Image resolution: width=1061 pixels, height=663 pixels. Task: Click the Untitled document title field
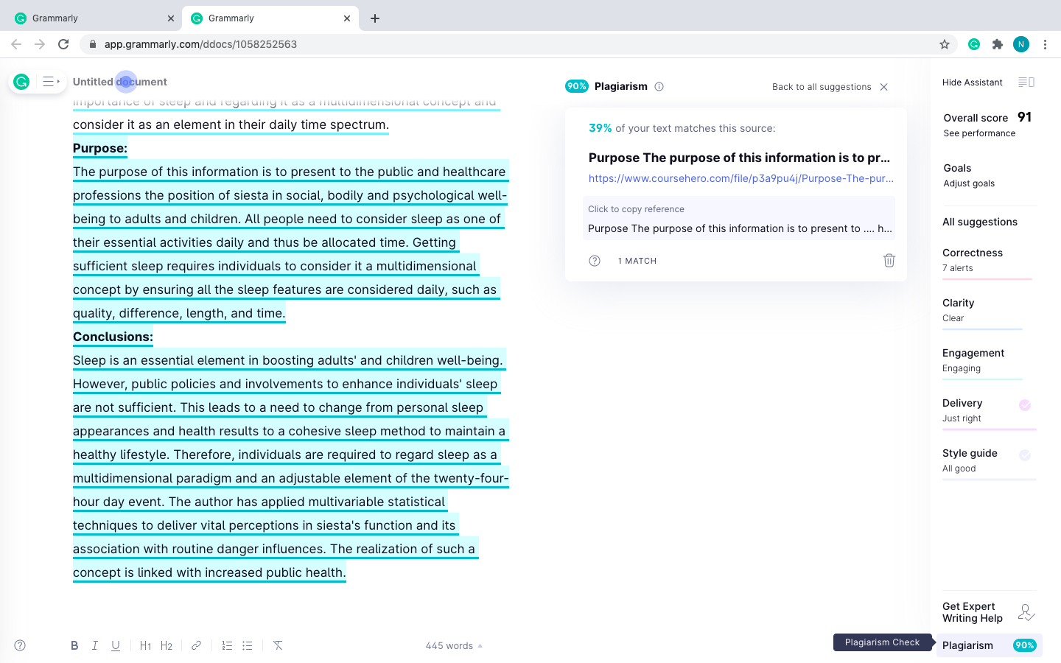(x=120, y=82)
